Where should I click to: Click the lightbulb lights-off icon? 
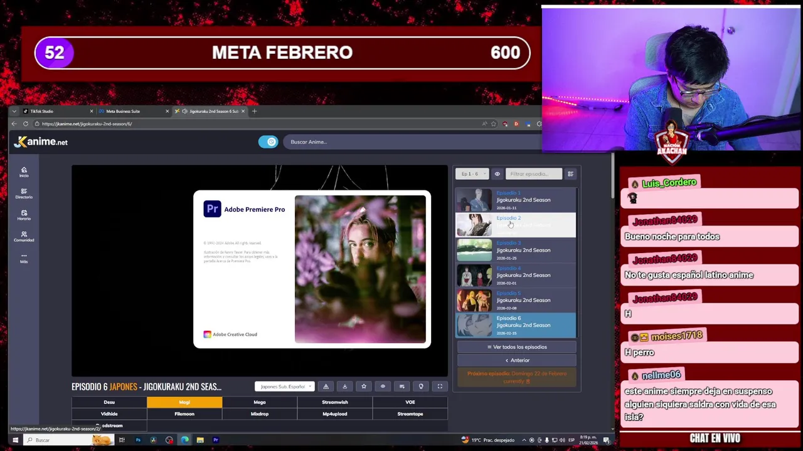421,386
